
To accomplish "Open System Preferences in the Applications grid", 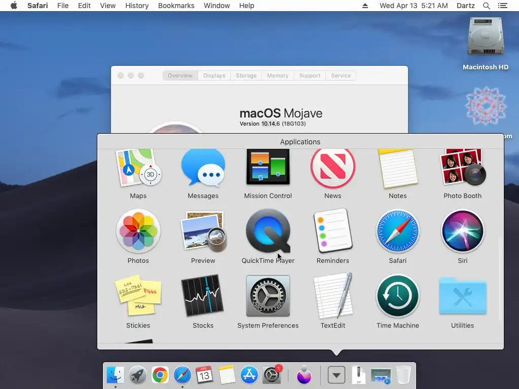I will pyautogui.click(x=268, y=296).
